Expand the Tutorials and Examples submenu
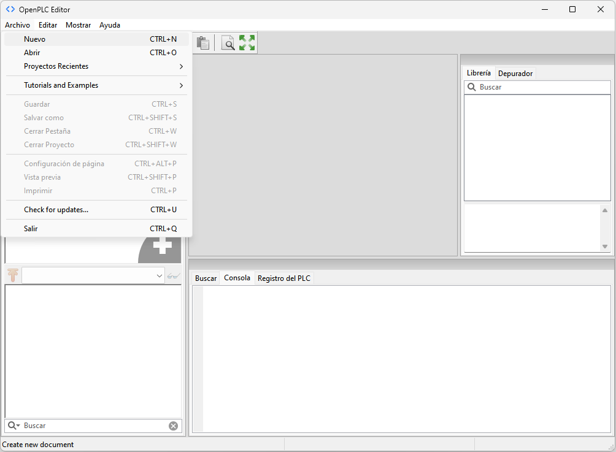Screen dimensions: 616x452 pos(97,85)
